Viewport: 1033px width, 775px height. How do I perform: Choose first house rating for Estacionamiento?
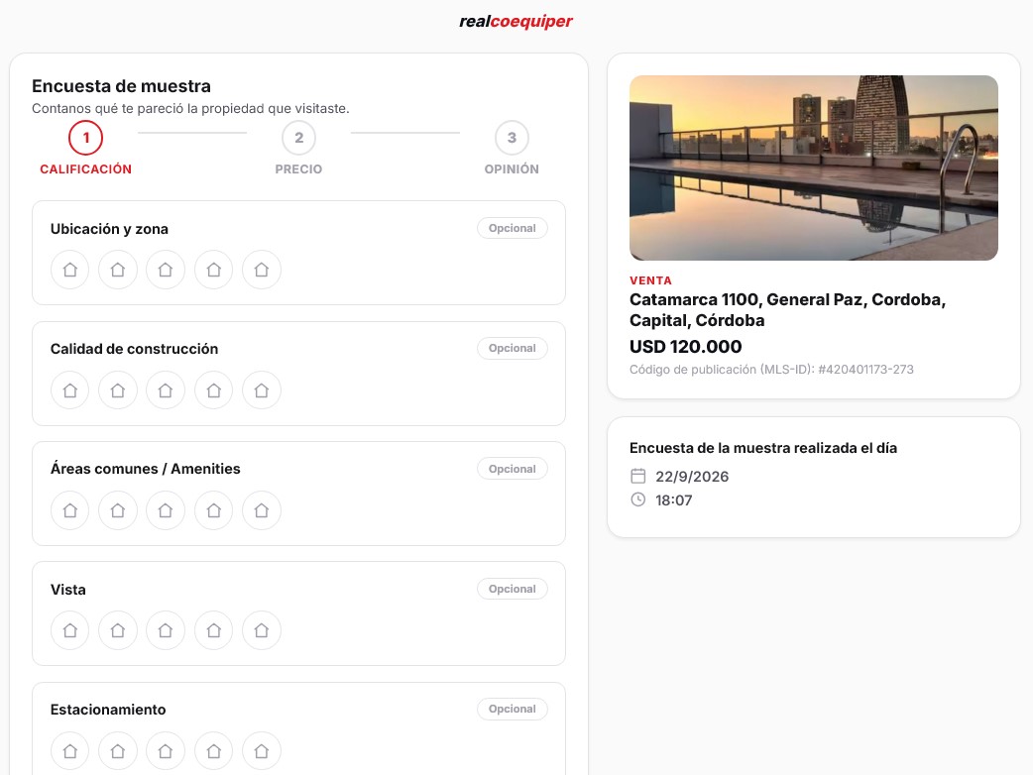[69, 750]
